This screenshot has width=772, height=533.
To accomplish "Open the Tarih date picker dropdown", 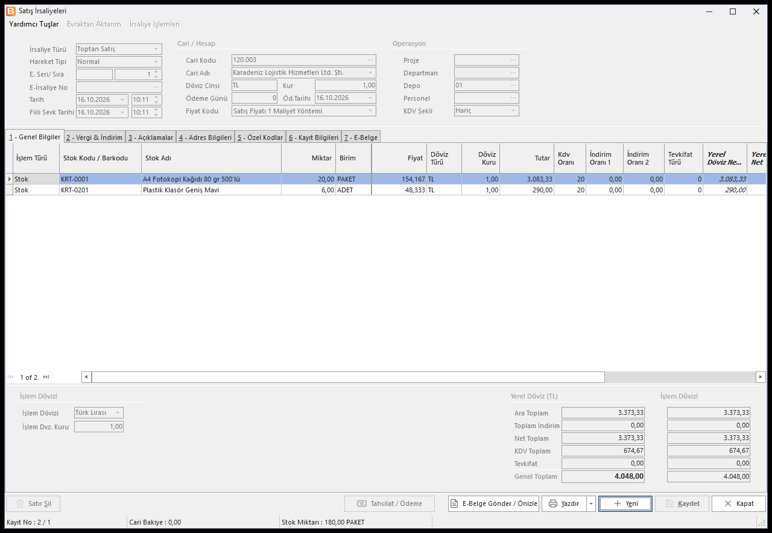I will [123, 99].
